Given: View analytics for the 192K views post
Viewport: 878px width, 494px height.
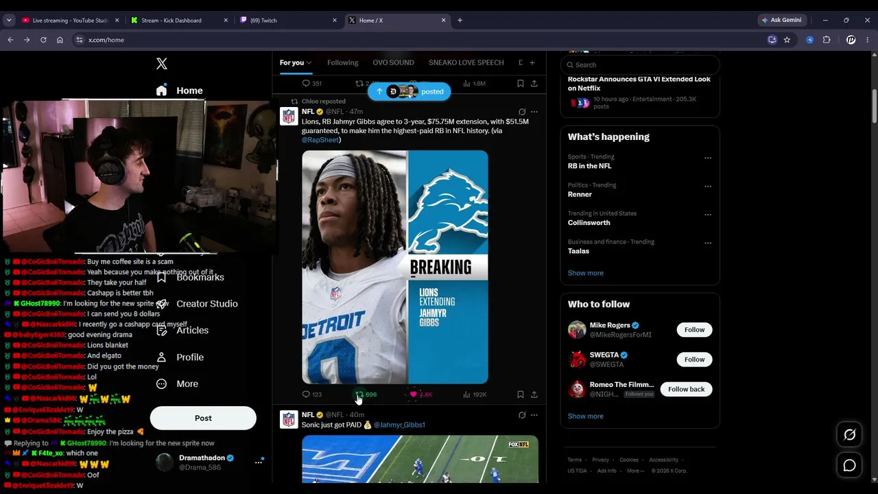Looking at the screenshot, I should [x=475, y=395].
